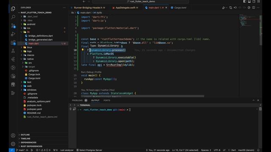Click the code minimap
This screenshot has height=152, width=271.
coord(249,21)
